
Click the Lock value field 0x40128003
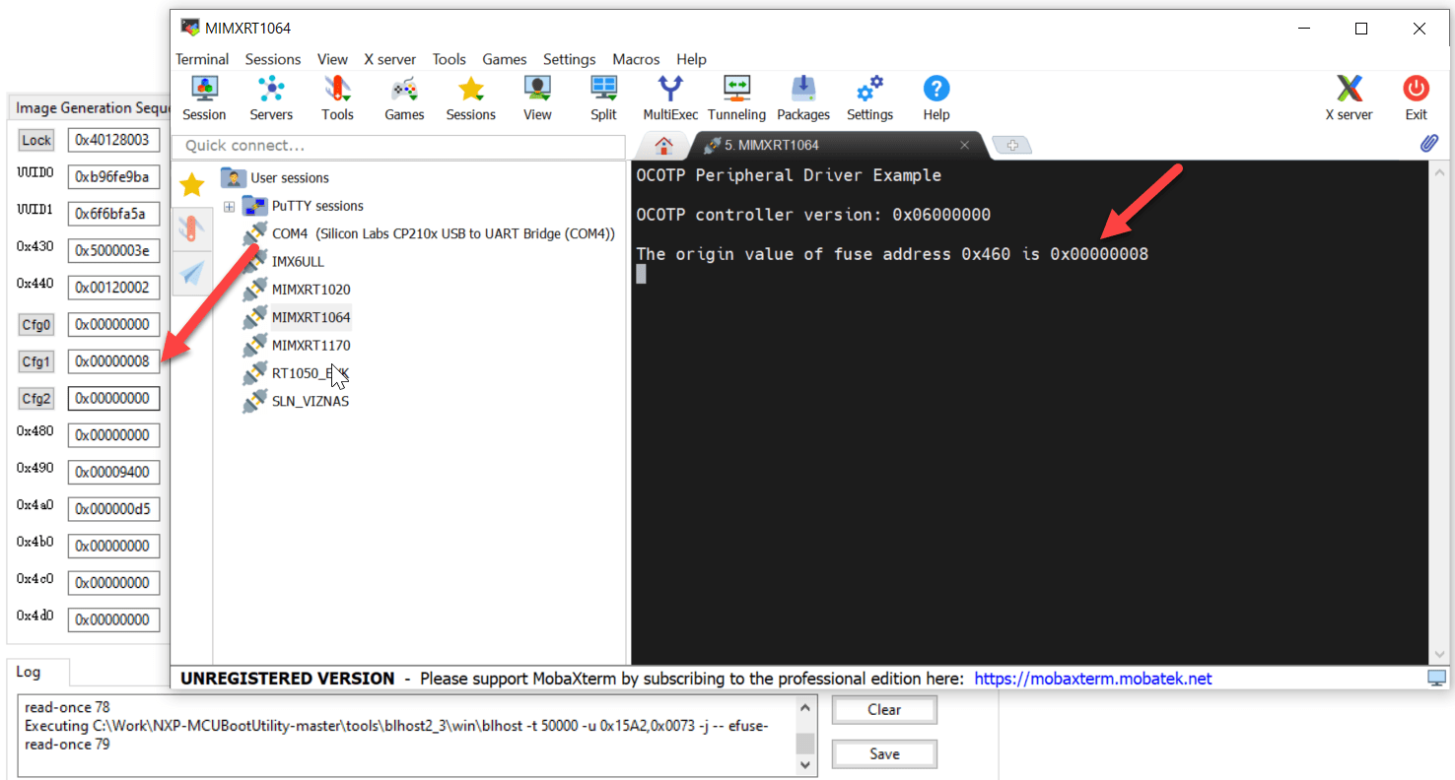(x=113, y=140)
